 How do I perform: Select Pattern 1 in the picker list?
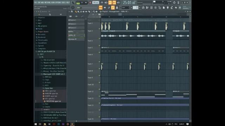[76, 20]
